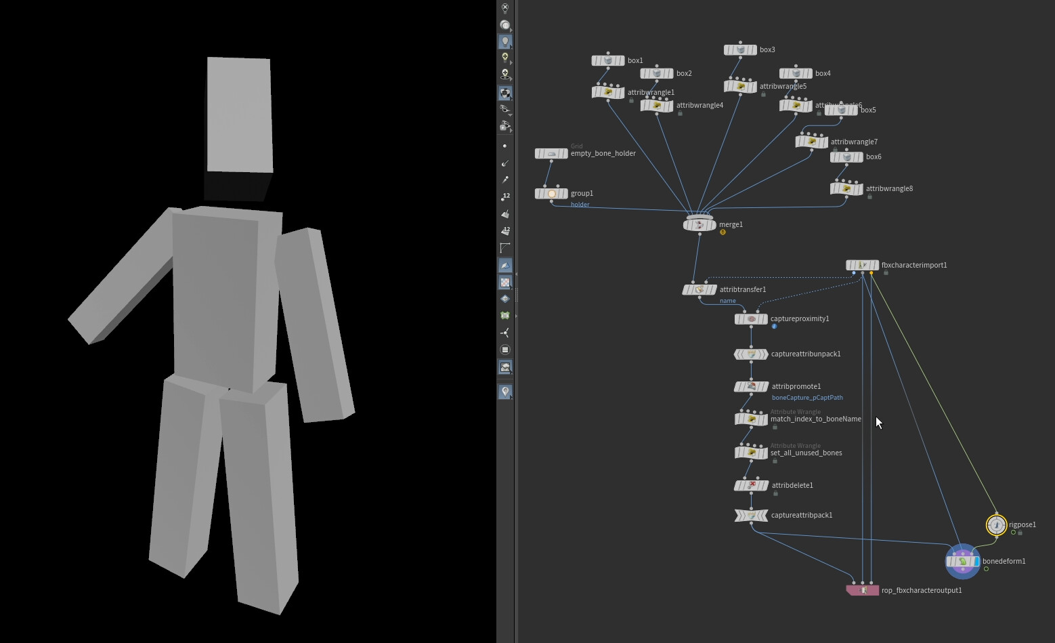Image resolution: width=1055 pixels, height=643 pixels.
Task: Click the ghost other objects glasses icon
Action: (x=505, y=109)
